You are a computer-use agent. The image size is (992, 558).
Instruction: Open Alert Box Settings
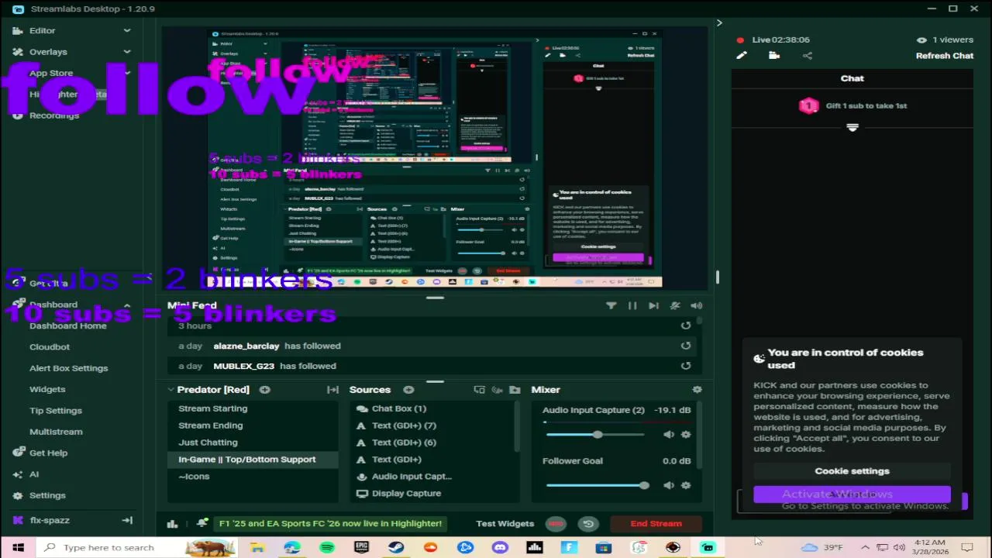click(69, 368)
